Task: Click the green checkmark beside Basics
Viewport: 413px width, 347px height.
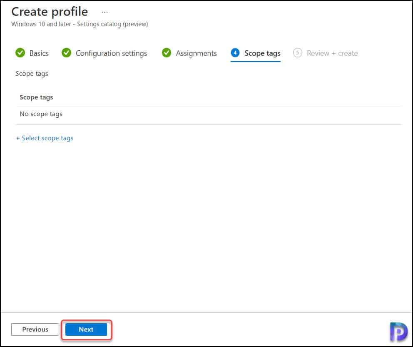Action: tap(20, 53)
